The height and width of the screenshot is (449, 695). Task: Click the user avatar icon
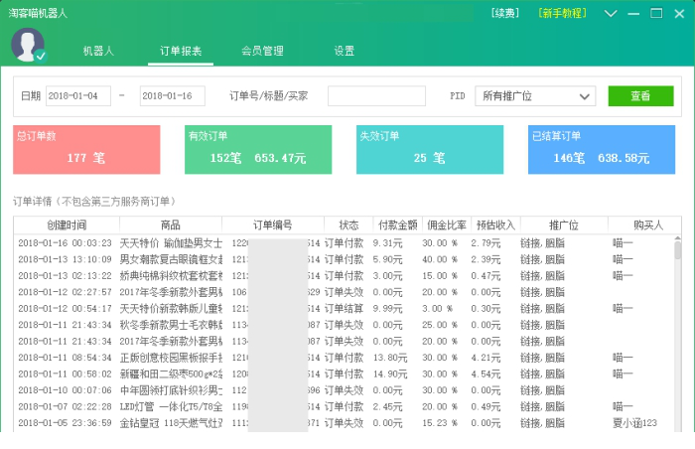pyautogui.click(x=28, y=45)
